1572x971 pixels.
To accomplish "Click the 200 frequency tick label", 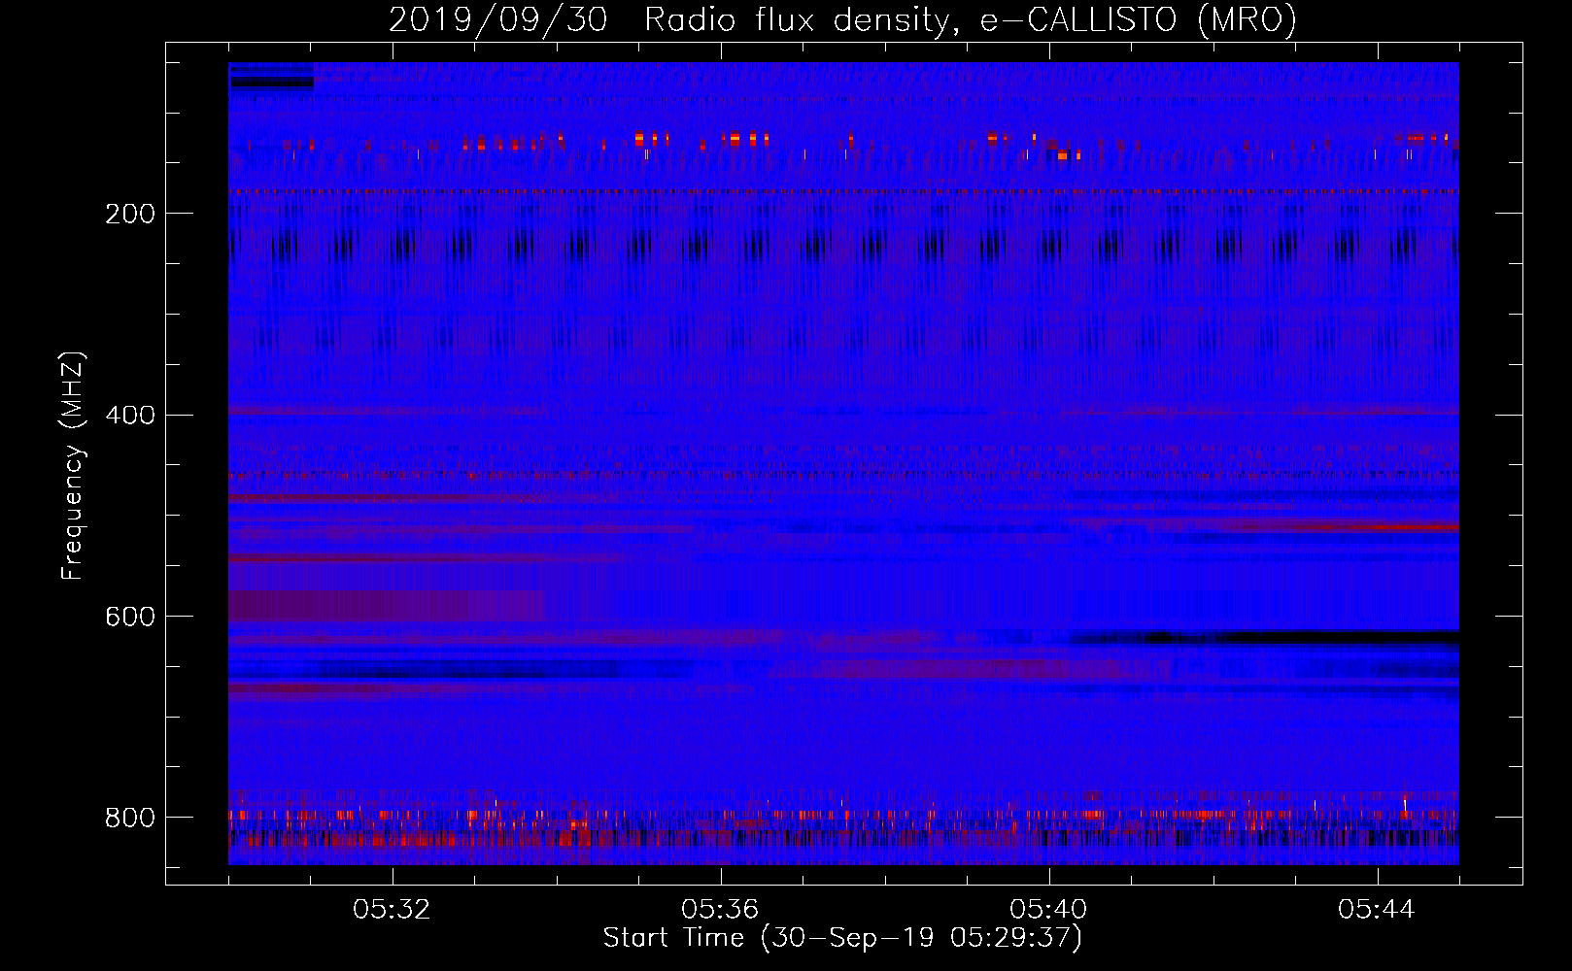I will (x=130, y=214).
